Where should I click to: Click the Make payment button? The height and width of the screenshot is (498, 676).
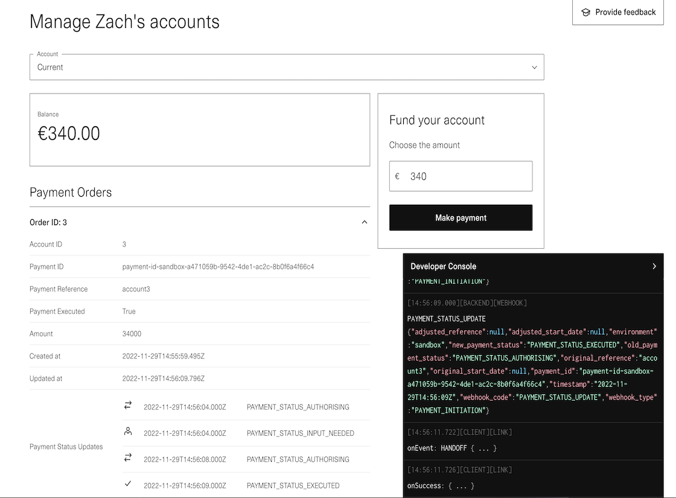[461, 218]
